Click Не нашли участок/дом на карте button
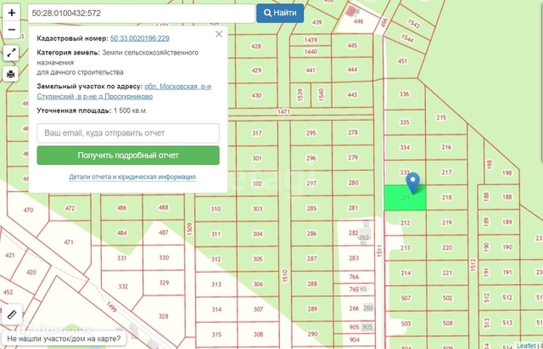The width and height of the screenshot is (543, 349). click(64, 338)
